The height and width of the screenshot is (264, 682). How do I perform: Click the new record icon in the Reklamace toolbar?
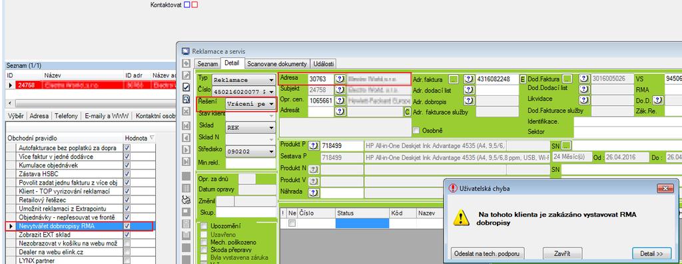click(x=186, y=63)
